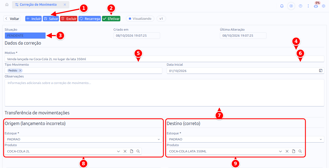Open the Origem Estoque dropdown
The image size is (329, 168).
[x=84, y=139]
